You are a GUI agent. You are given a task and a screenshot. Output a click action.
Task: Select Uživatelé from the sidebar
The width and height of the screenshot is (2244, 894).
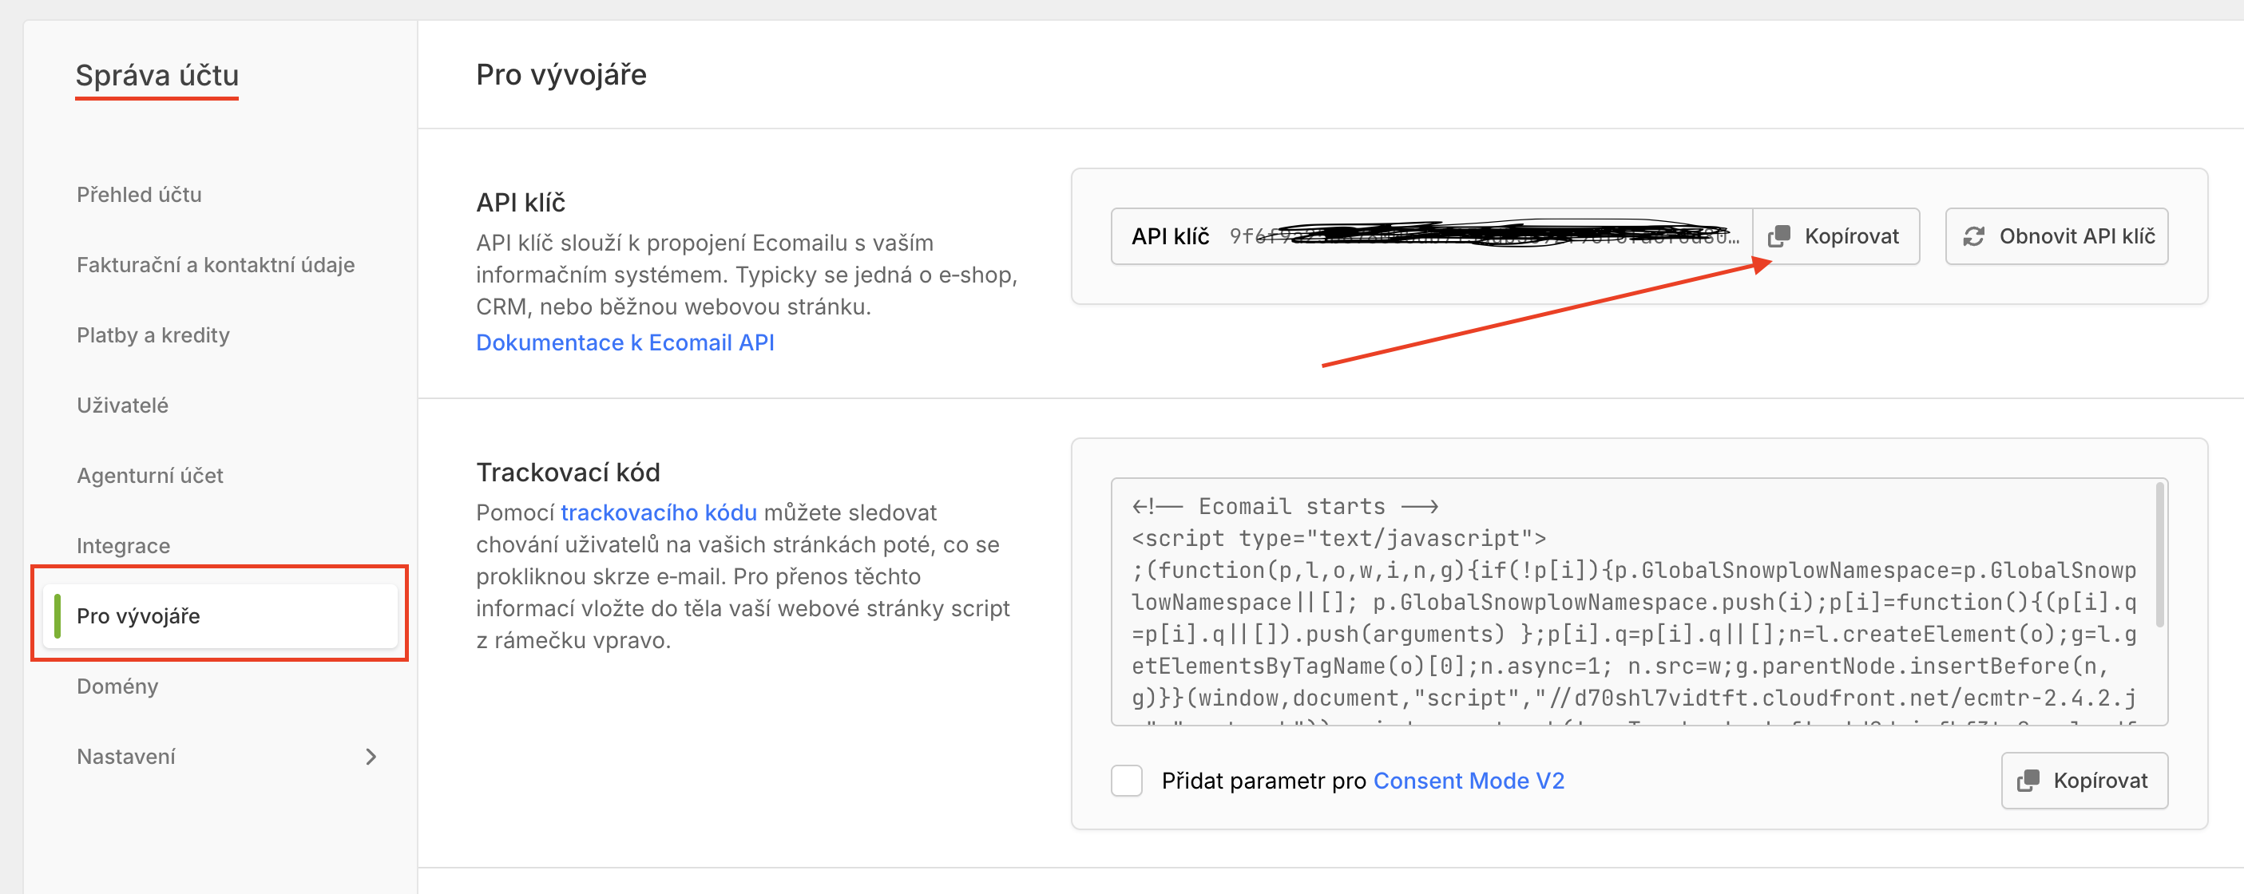[123, 405]
